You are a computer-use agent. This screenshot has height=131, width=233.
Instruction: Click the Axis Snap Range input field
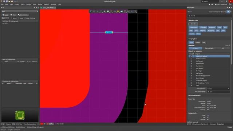coord(218,92)
